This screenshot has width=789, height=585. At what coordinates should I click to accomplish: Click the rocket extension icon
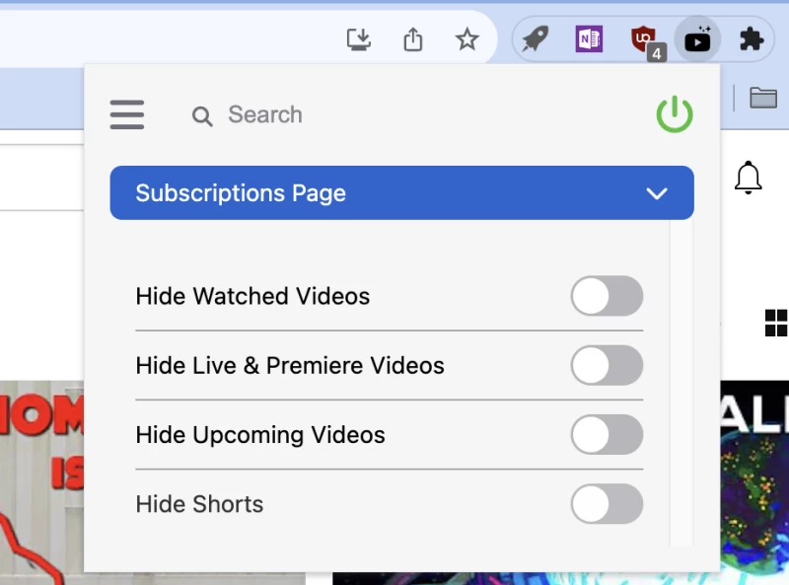535,39
